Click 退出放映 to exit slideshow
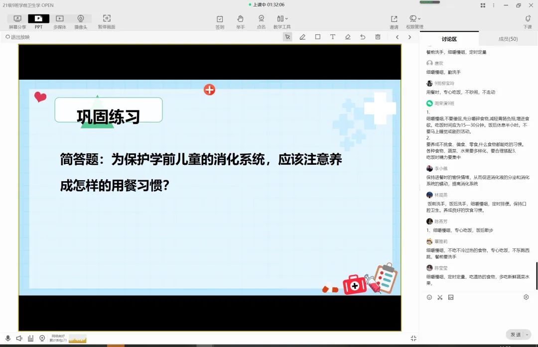Viewport: 538px width, 347px height. 17,37
